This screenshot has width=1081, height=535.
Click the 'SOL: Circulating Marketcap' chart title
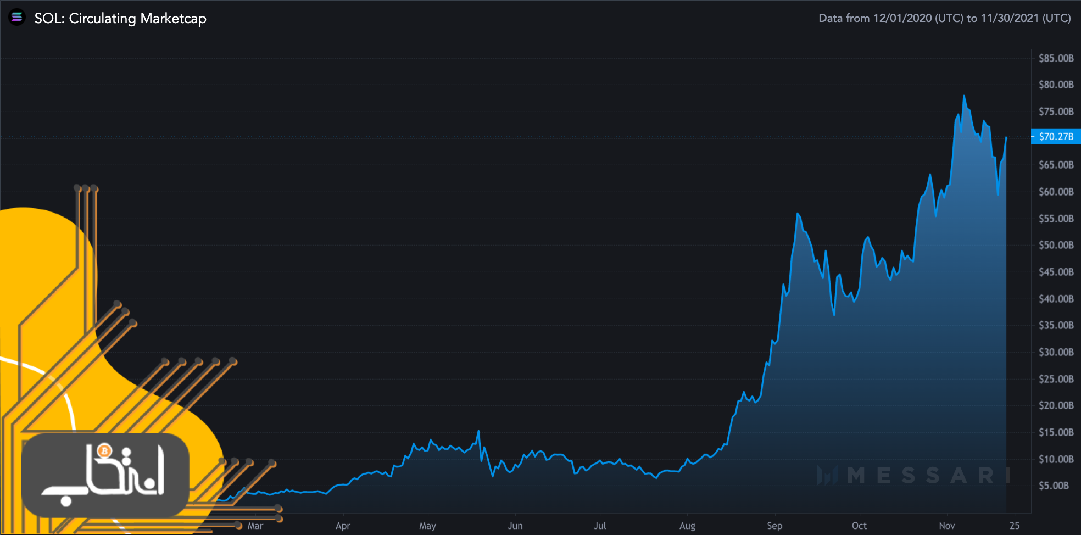120,18
